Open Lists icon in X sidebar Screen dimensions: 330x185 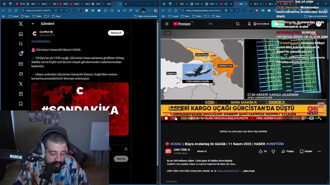pyautogui.click(x=21, y=94)
